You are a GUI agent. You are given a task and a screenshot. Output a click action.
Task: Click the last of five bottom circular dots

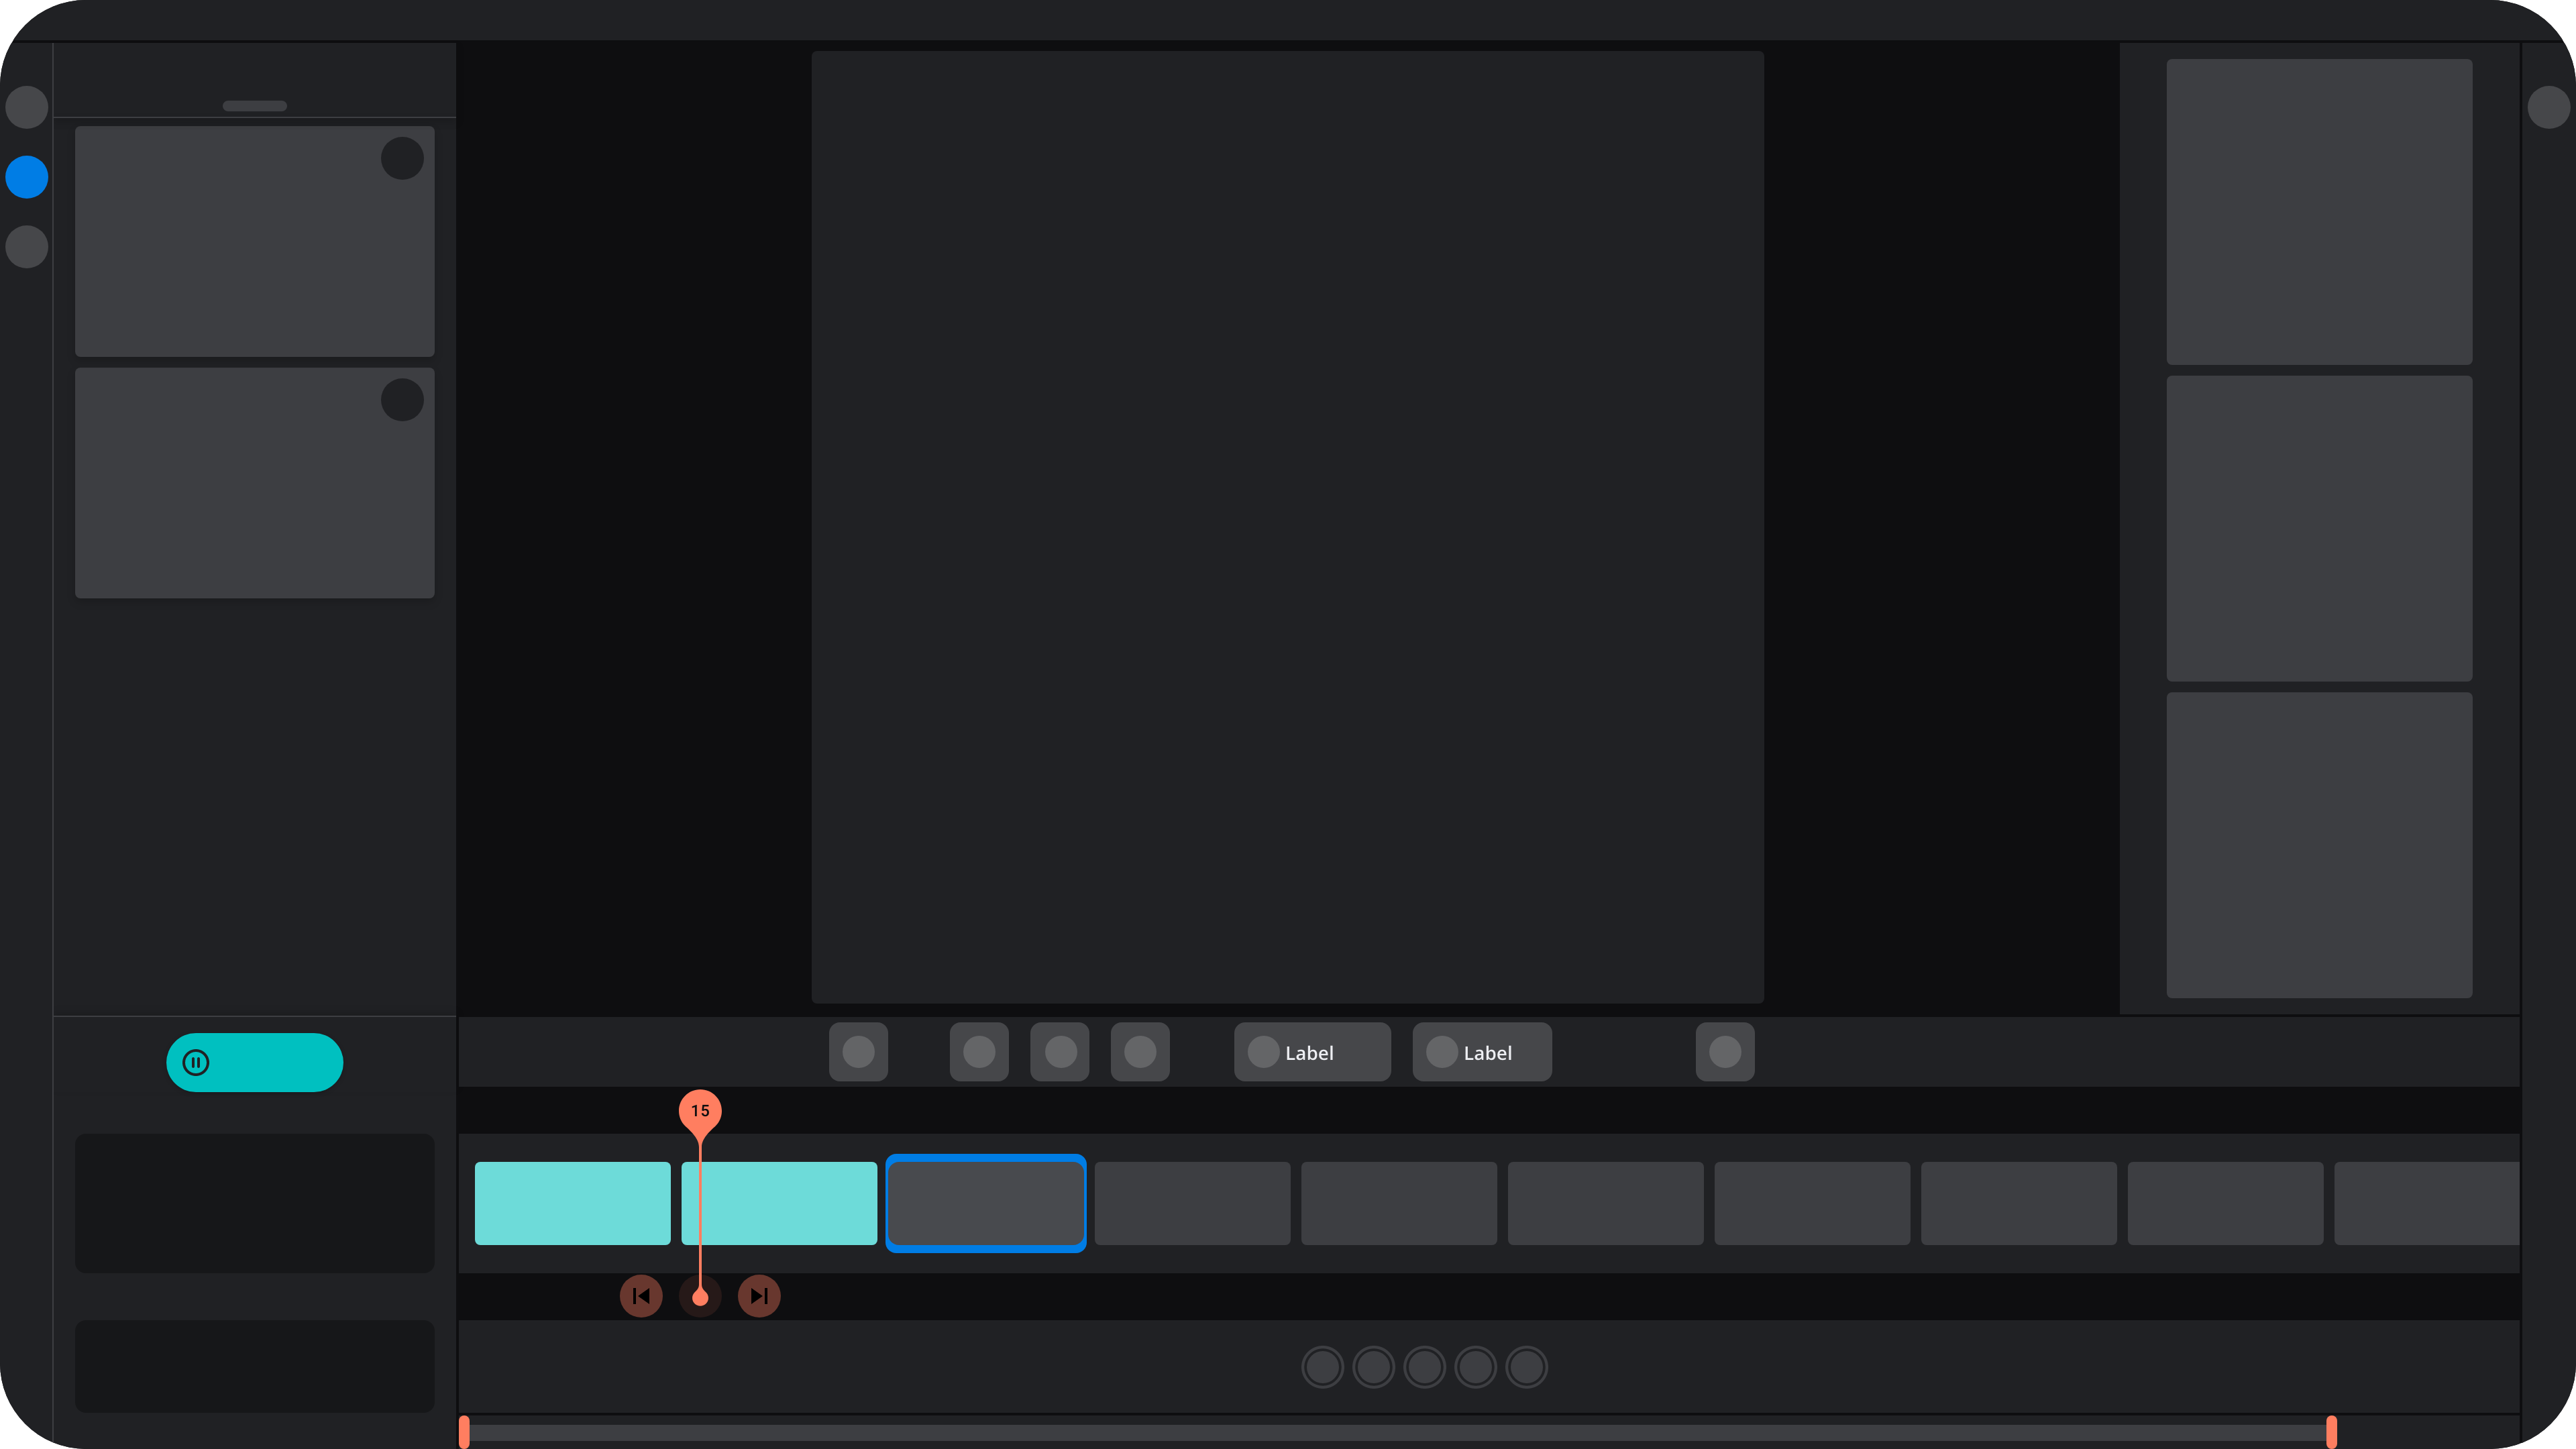point(1526,1367)
